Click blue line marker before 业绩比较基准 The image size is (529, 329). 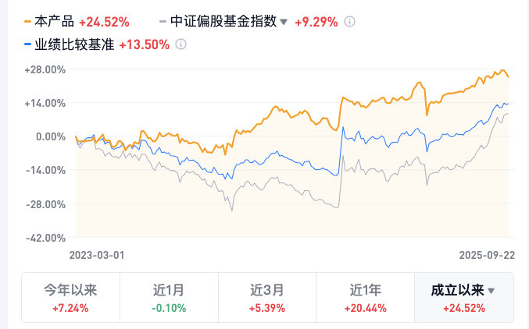29,44
